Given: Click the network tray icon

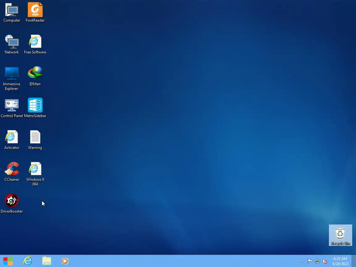Looking at the screenshot, I should [x=317, y=261].
